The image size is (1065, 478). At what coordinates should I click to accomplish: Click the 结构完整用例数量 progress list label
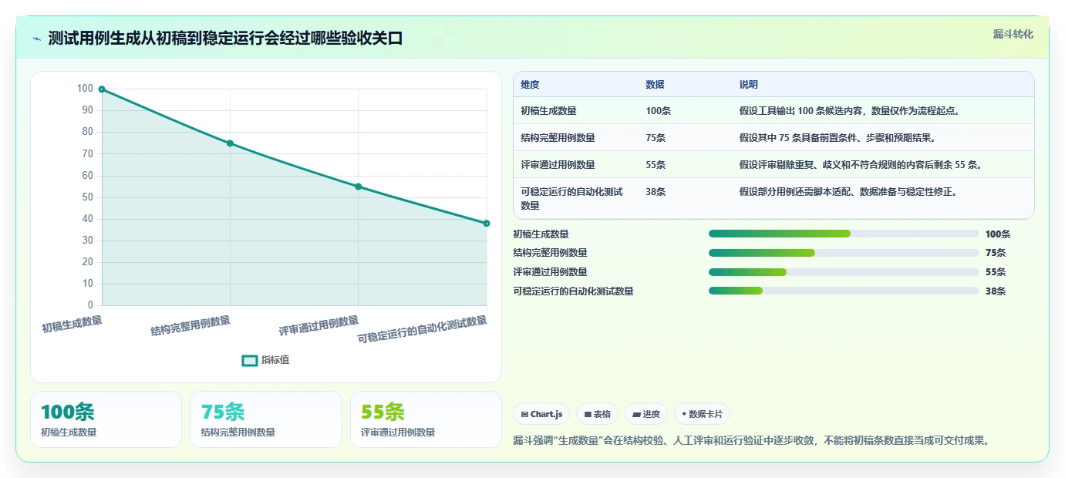pyautogui.click(x=550, y=253)
